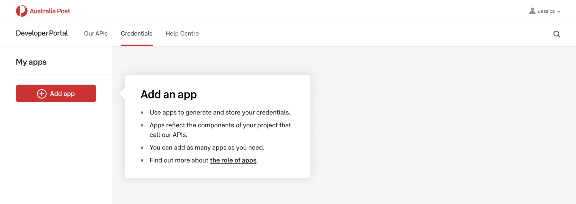
Task: Click the user avatar icon beside Jessica
Action: [532, 11]
